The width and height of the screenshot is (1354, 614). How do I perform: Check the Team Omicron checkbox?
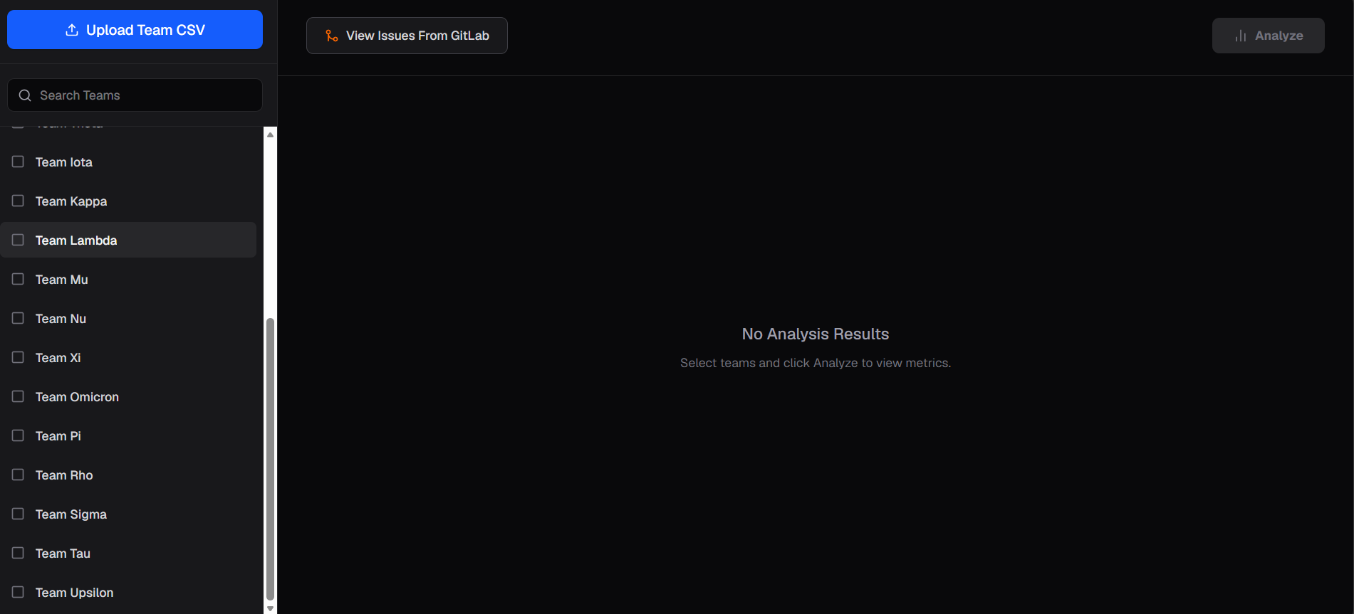pos(18,396)
